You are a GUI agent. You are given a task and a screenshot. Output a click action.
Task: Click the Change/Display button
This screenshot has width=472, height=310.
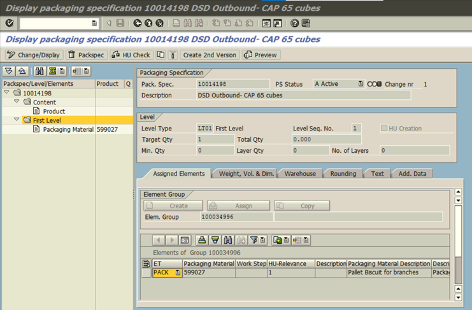pyautogui.click(x=33, y=55)
